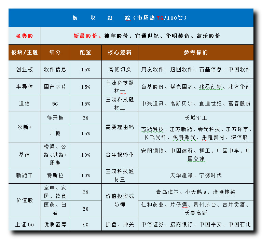
Task: Select the 长城军工 reference stock cell
Action: pos(196,118)
